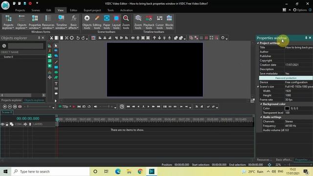The height and width of the screenshot is (176, 313).
Task: Collapse the Background color section
Action: pos(261,104)
